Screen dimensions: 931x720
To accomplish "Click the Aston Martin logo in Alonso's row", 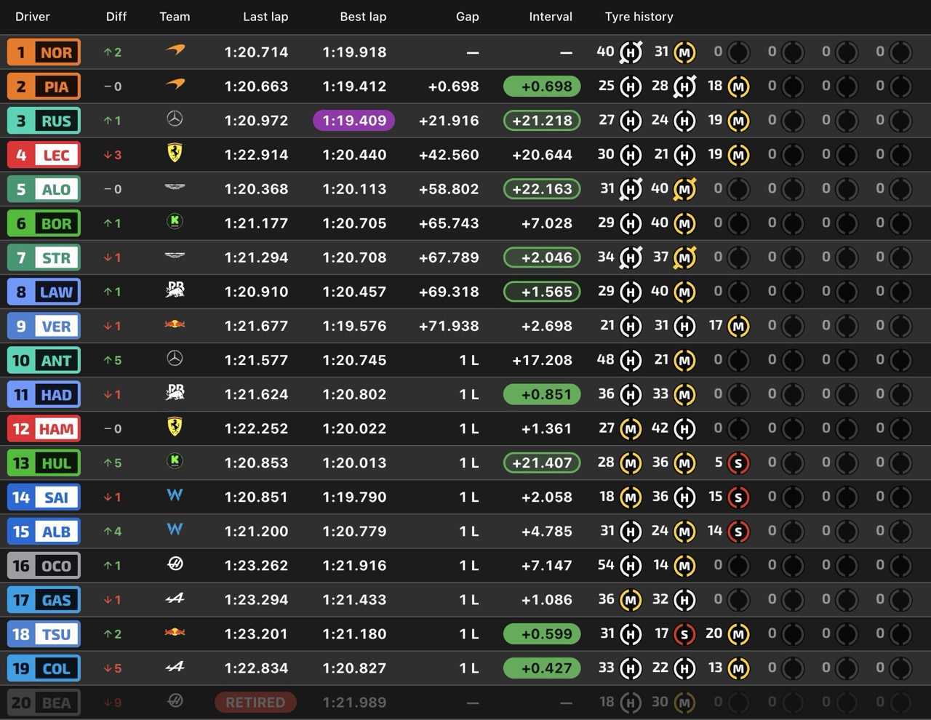I will pyautogui.click(x=175, y=187).
